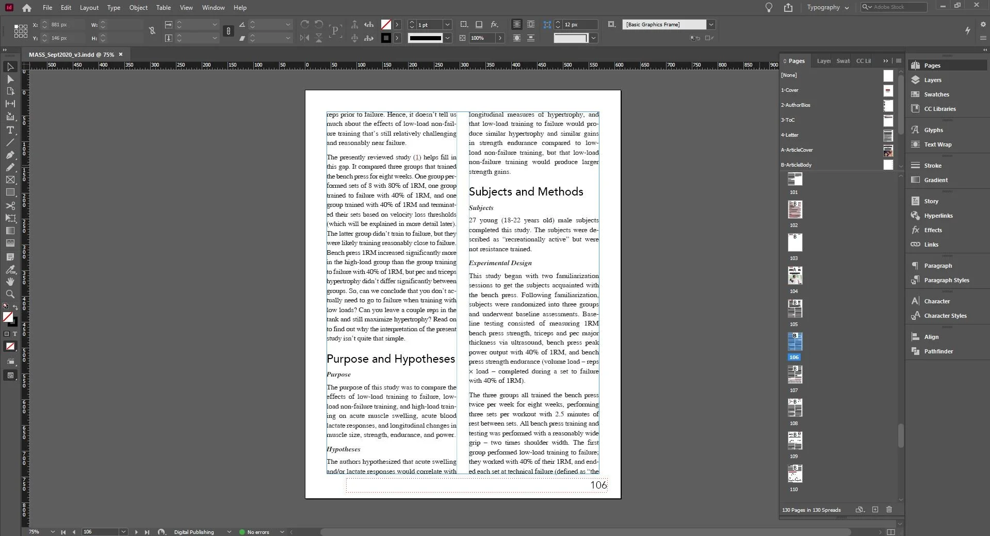This screenshot has height=536, width=990.
Task: Open the Type menu
Action: pyautogui.click(x=113, y=7)
